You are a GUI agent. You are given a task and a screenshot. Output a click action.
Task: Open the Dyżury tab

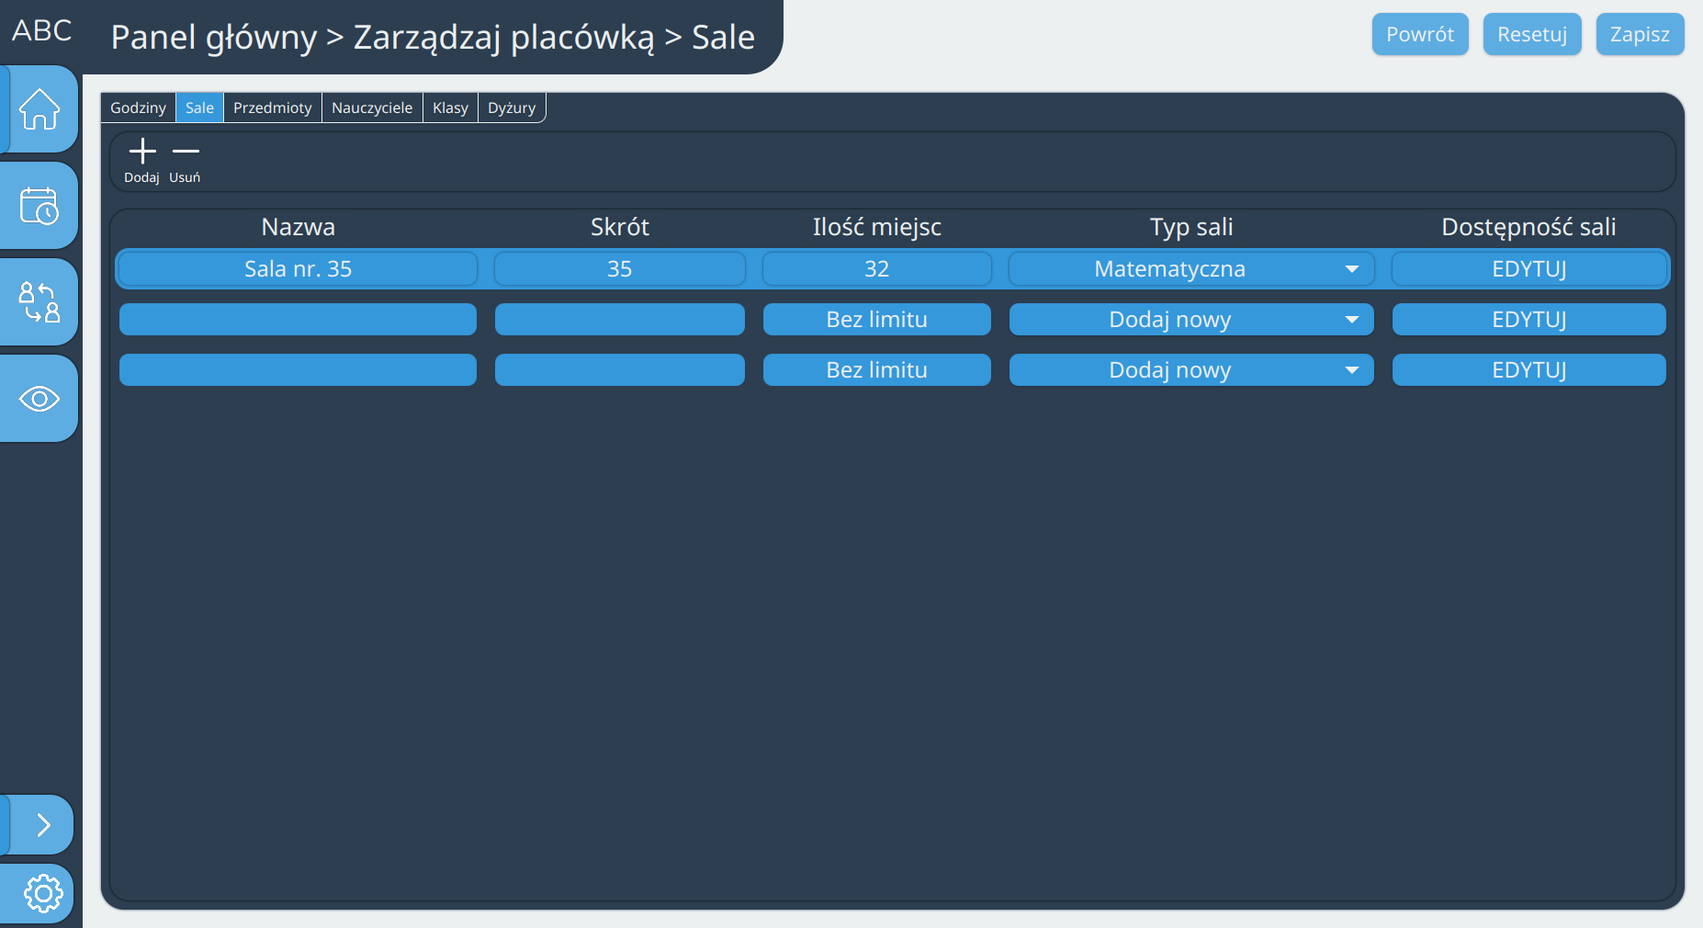point(512,108)
